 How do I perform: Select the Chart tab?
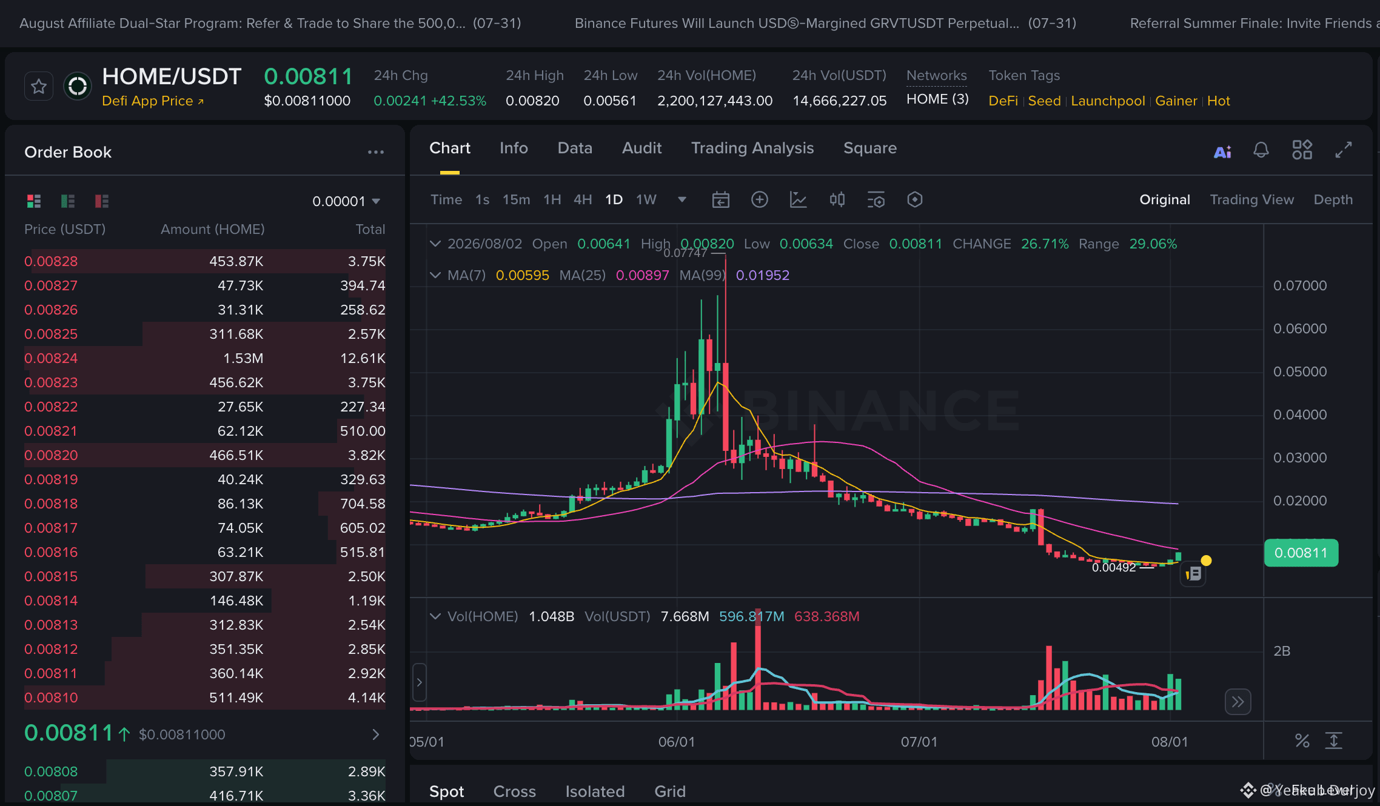point(450,148)
